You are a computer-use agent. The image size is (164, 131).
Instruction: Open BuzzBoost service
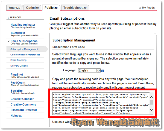18,33
